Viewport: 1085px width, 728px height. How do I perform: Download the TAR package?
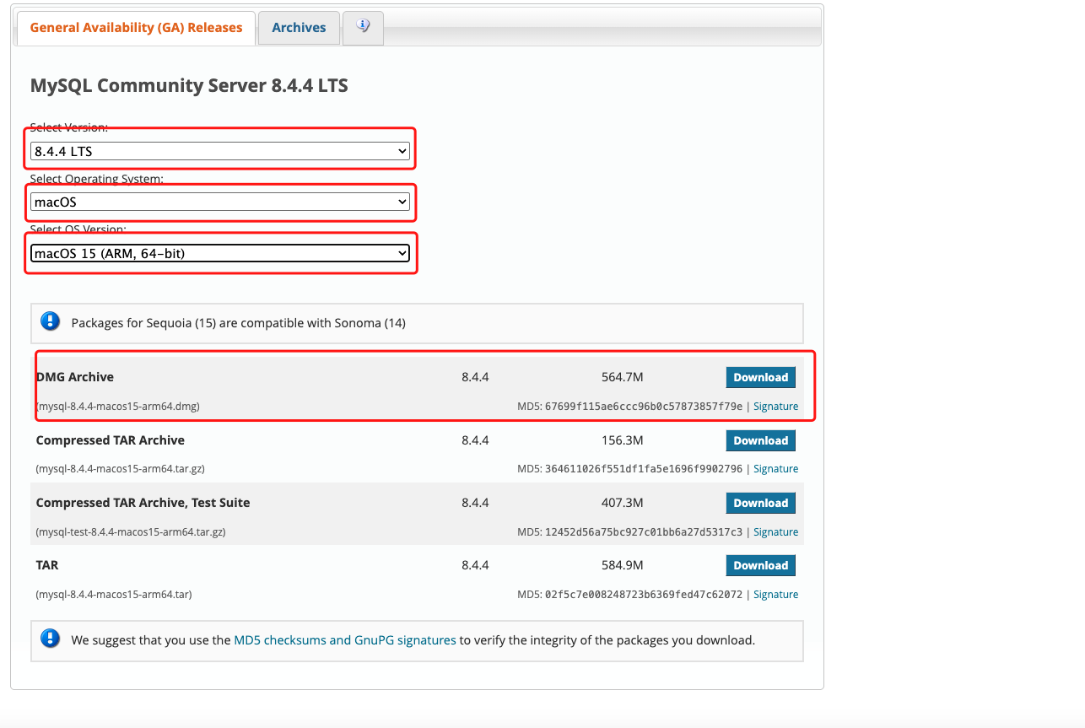(x=760, y=565)
